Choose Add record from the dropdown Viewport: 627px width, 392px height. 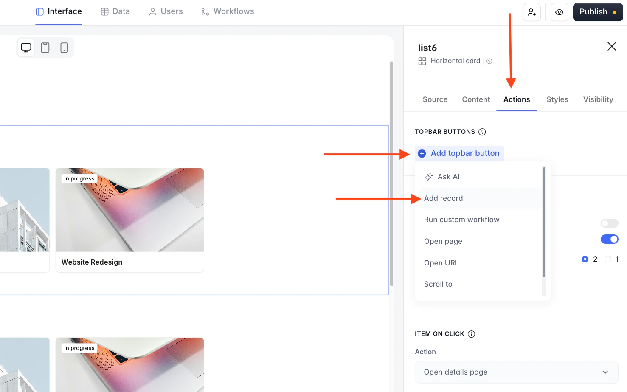tap(481, 198)
